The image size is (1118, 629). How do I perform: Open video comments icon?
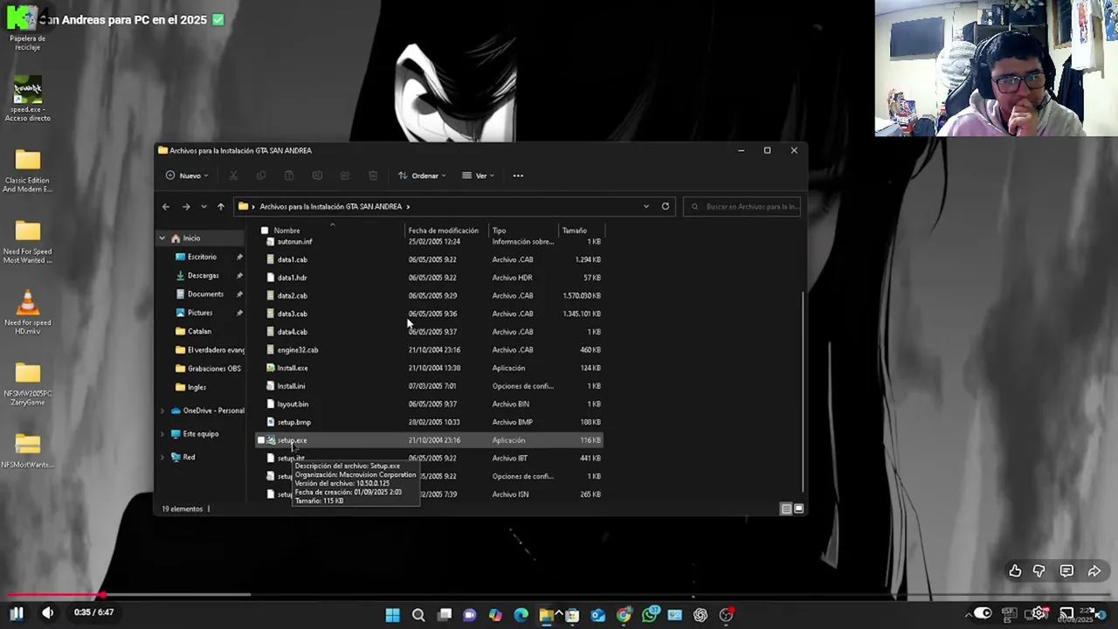(1066, 570)
